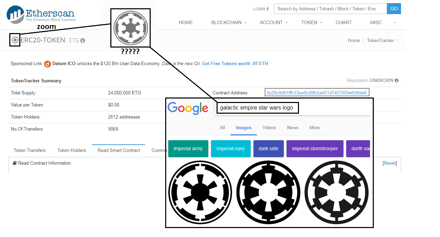Click the Reset link
This screenshot has width=440, height=237.
pyautogui.click(x=390, y=163)
